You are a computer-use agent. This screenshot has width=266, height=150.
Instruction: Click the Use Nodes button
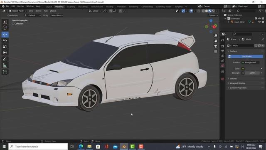click(x=245, y=56)
